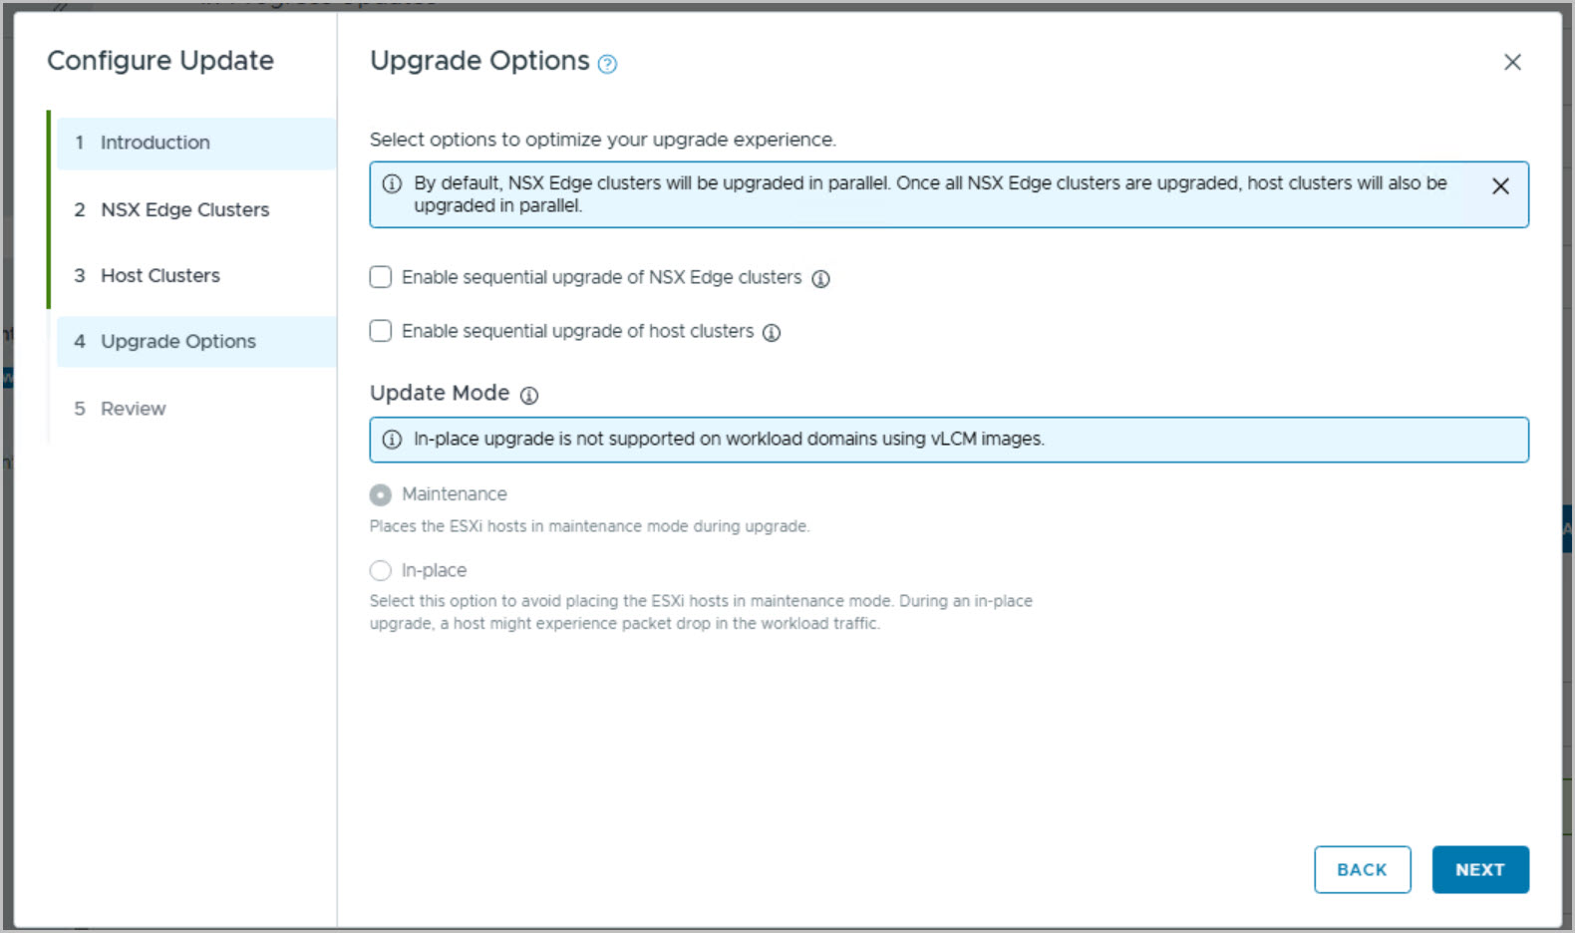1575x933 pixels.
Task: Open the Review step
Action: [x=133, y=409]
